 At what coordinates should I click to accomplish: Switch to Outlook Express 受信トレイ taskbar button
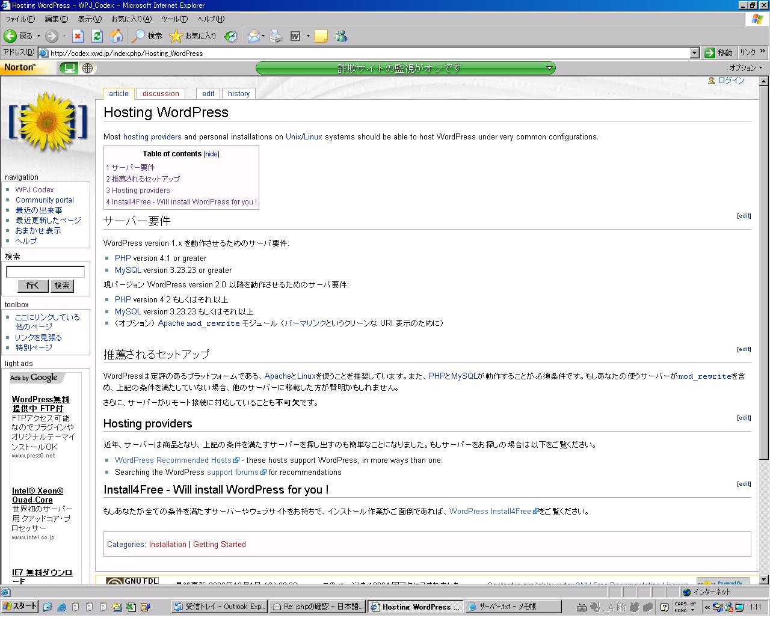pyautogui.click(x=220, y=607)
